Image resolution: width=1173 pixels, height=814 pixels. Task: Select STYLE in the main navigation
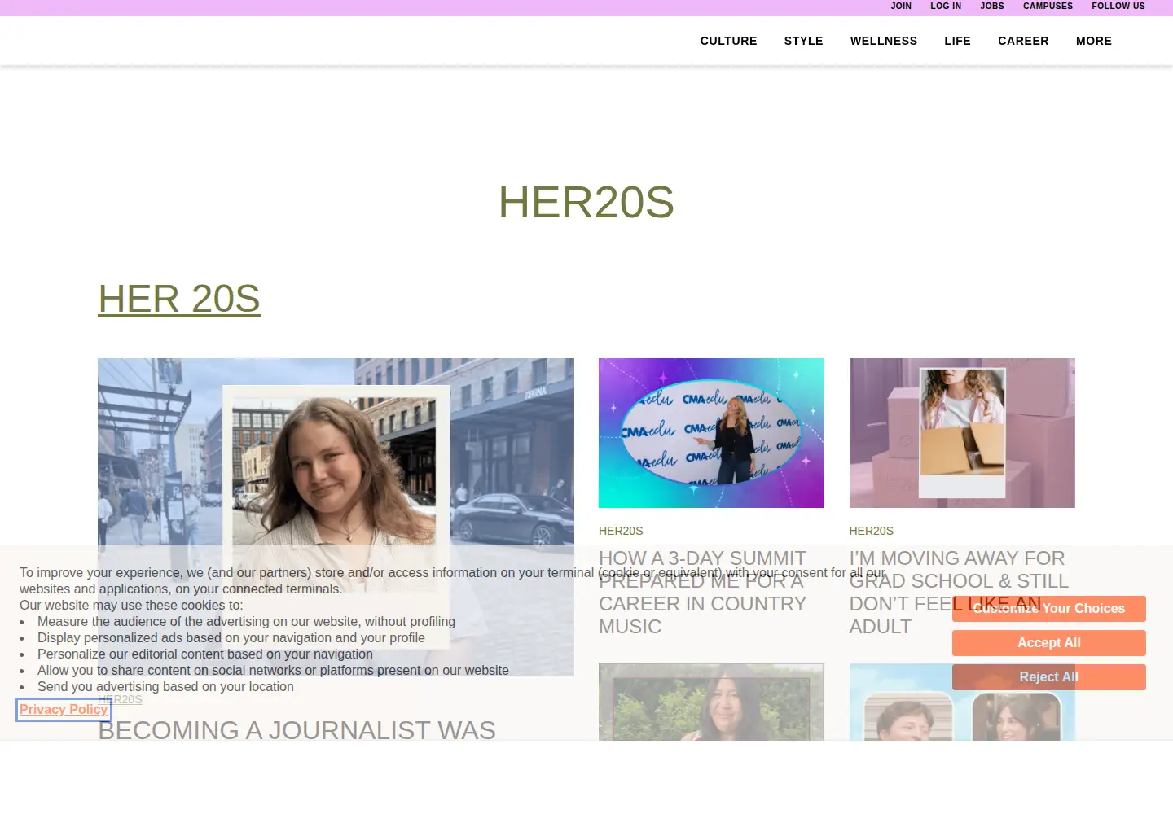[803, 41]
